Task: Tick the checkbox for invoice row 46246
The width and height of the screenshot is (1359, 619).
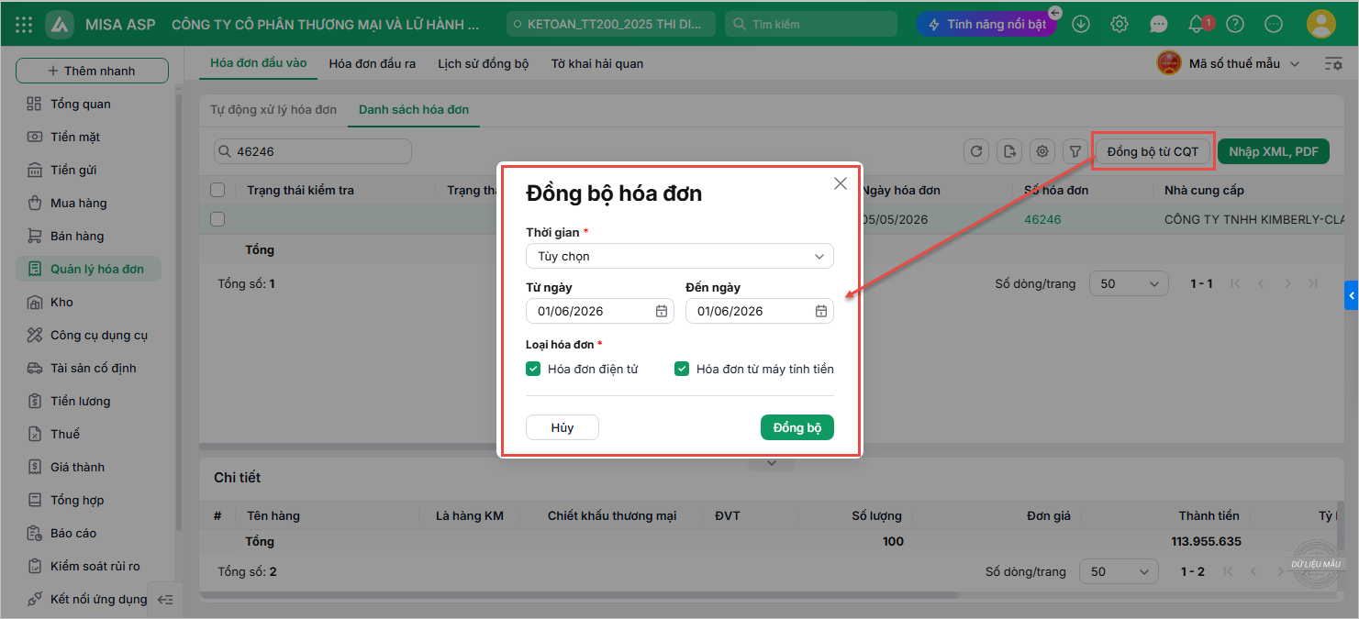Action: 217,219
